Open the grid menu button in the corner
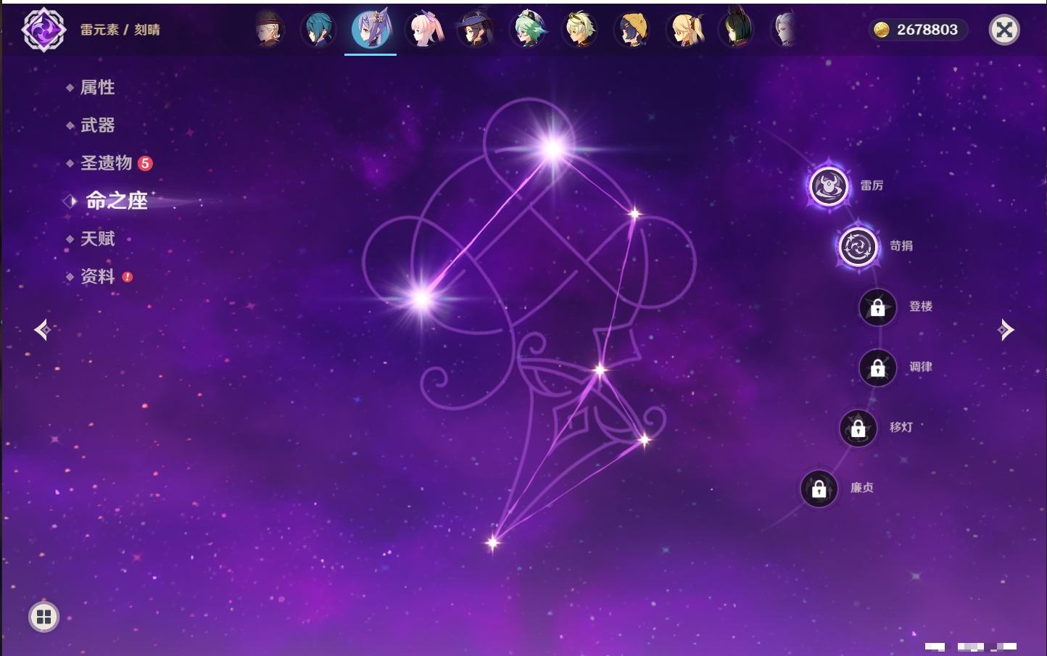Image resolution: width=1047 pixels, height=656 pixels. pyautogui.click(x=44, y=617)
